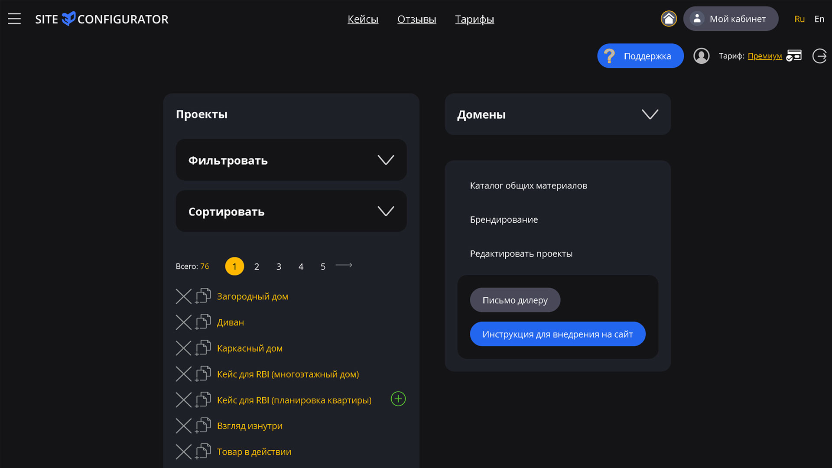832x468 pixels.
Task: Switch language to En
Action: [819, 19]
